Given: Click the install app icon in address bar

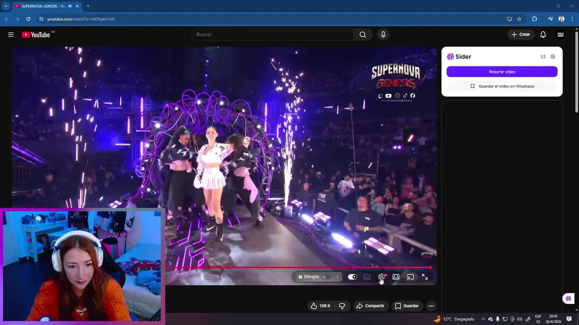Looking at the screenshot, I should tap(509, 19).
